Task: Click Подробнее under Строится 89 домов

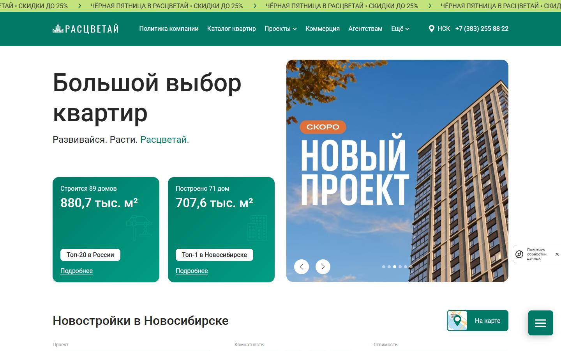Action: click(76, 271)
